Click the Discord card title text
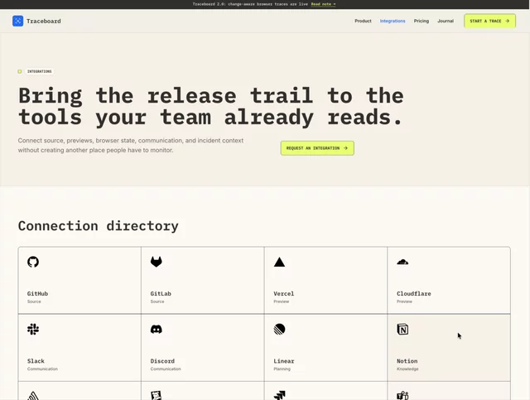The image size is (530, 400). pyautogui.click(x=162, y=361)
